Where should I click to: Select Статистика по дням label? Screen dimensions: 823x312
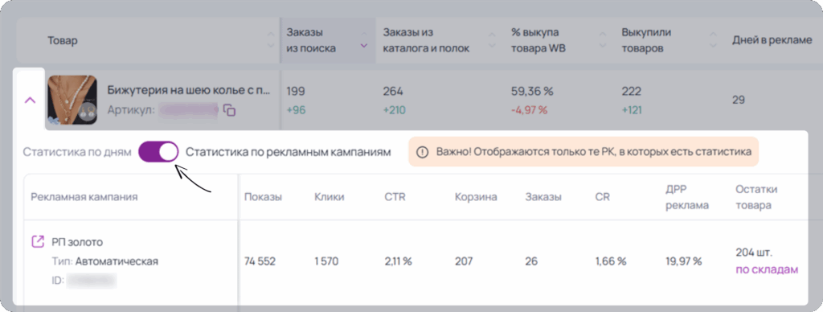pyautogui.click(x=76, y=152)
